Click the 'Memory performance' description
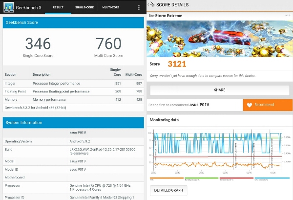This screenshot has width=293, height=200. (49, 100)
